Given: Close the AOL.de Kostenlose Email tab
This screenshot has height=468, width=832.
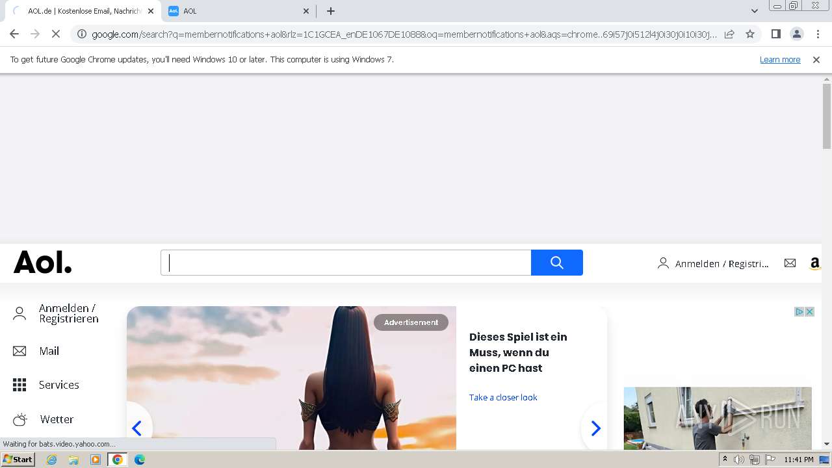Looking at the screenshot, I should point(150,11).
